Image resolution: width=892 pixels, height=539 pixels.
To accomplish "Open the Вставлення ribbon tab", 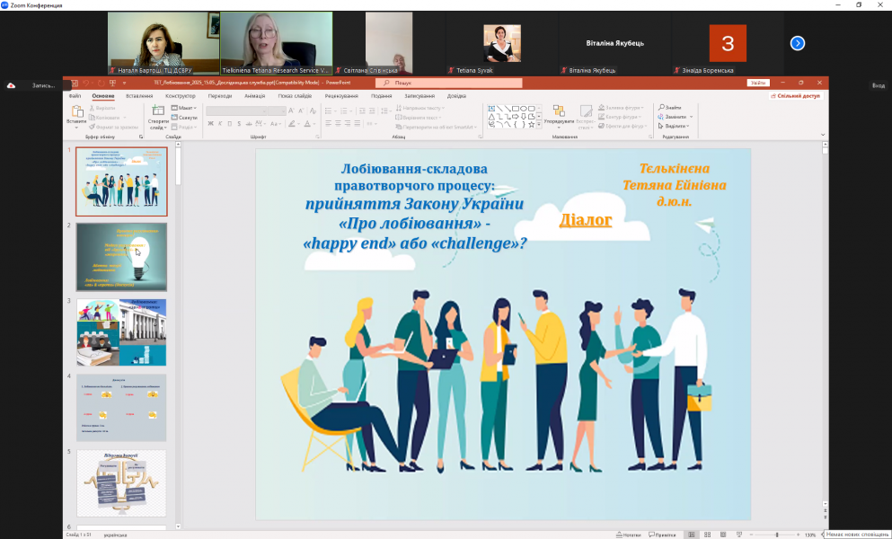I will [139, 95].
